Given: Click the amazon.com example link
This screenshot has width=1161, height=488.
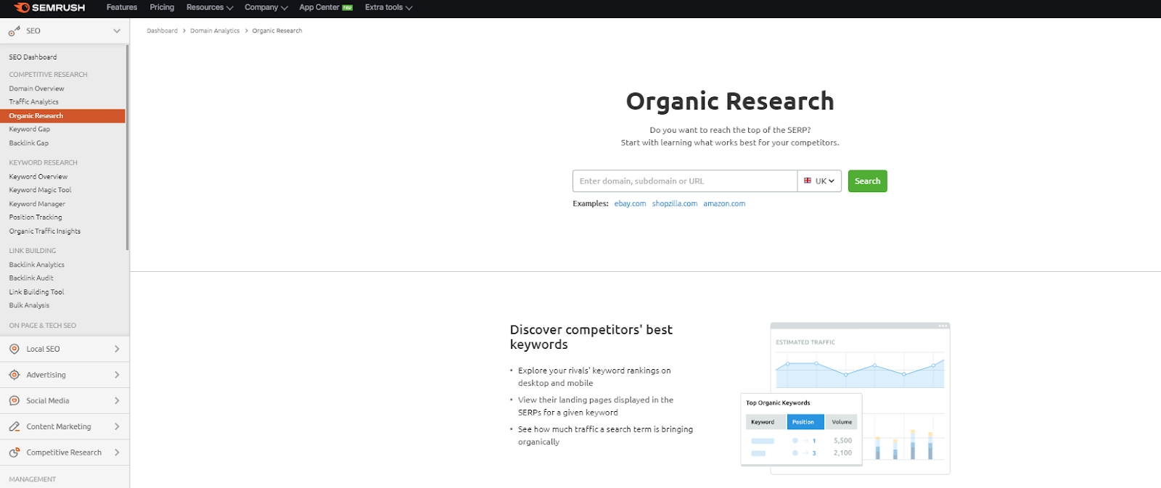Looking at the screenshot, I should [x=724, y=204].
